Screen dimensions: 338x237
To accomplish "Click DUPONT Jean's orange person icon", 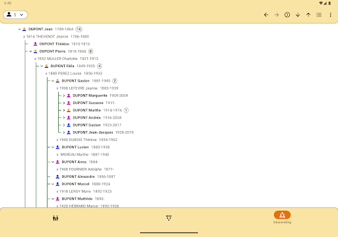I will [x=24, y=29].
